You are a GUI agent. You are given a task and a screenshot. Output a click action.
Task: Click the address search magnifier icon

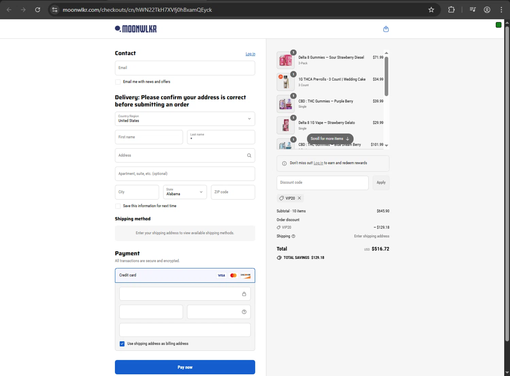[249, 156]
